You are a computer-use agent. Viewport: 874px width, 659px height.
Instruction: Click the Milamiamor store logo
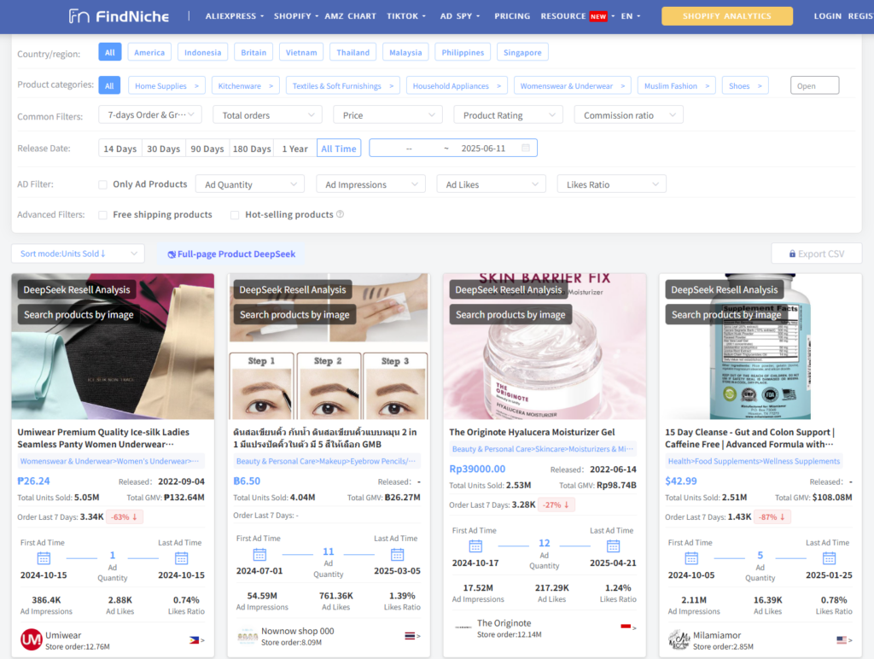(x=679, y=640)
